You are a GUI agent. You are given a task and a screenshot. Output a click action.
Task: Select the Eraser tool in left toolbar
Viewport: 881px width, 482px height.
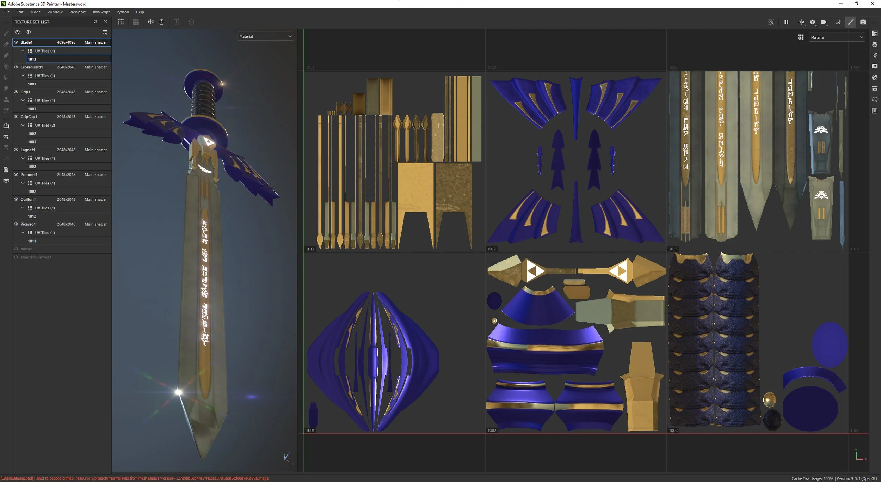6,44
